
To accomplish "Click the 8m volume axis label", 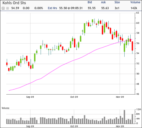I will click(138, 114).
